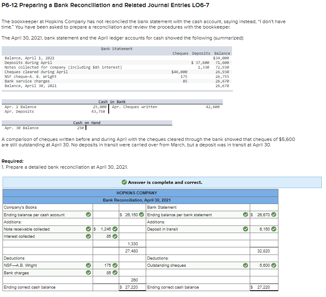This screenshot has height=297, width=326.
Task: Click Bank Reconciliation, April 30, 2021 heading
Action: click(x=137, y=200)
